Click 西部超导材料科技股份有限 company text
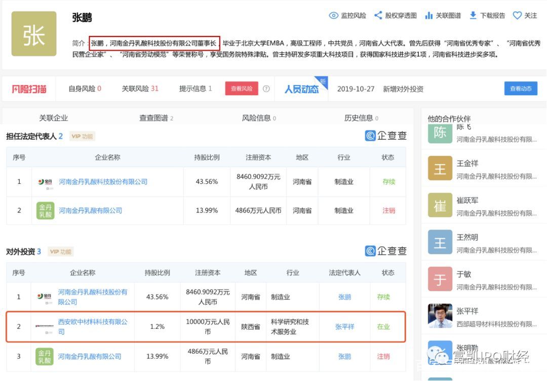Viewport: 547px width, 381px height. (x=496, y=324)
